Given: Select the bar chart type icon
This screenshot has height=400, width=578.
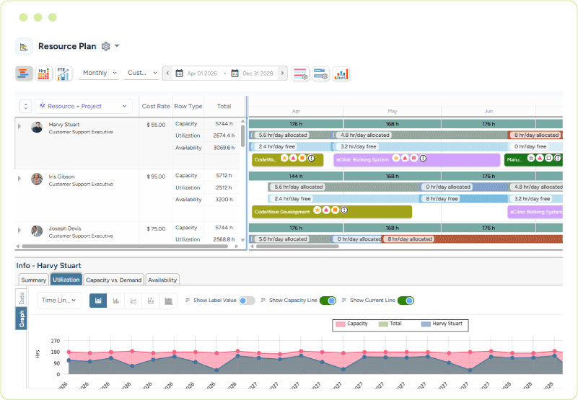Looking at the screenshot, I should pos(115,301).
